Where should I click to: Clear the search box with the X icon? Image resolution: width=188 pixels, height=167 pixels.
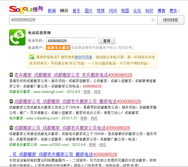153,20
